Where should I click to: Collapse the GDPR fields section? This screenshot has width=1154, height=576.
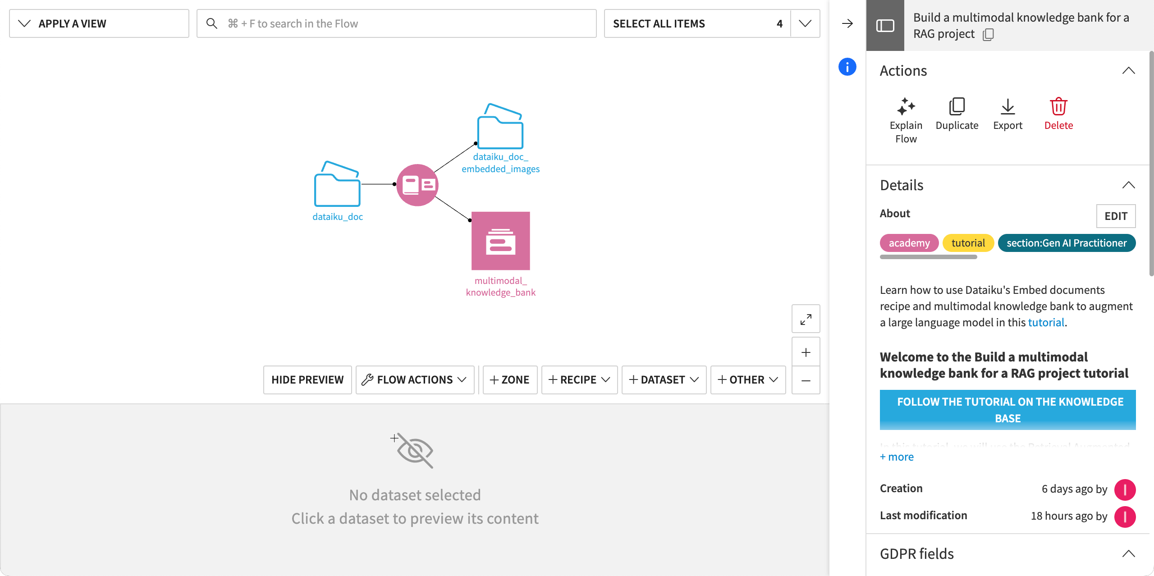[x=1128, y=554]
